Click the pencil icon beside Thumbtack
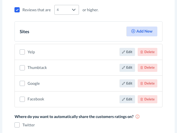Screen dimensions: 177x133 tap(124, 68)
